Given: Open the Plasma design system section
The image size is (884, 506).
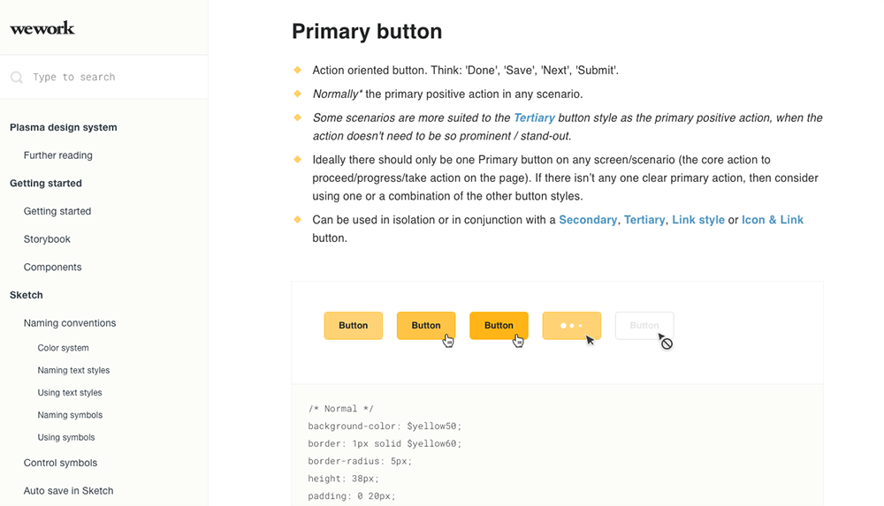Looking at the screenshot, I should (x=64, y=127).
